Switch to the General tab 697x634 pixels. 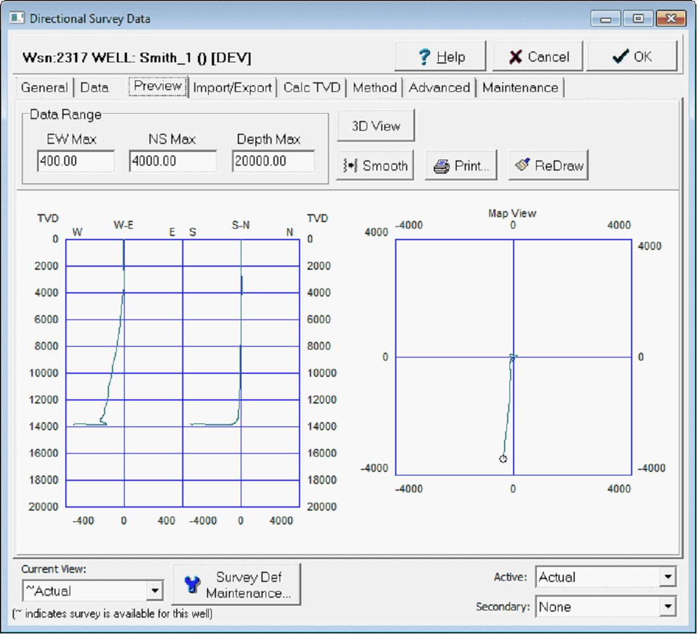44,88
